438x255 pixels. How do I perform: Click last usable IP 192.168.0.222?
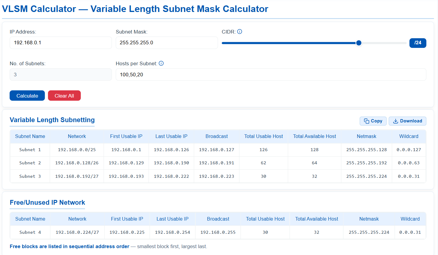pos(171,176)
